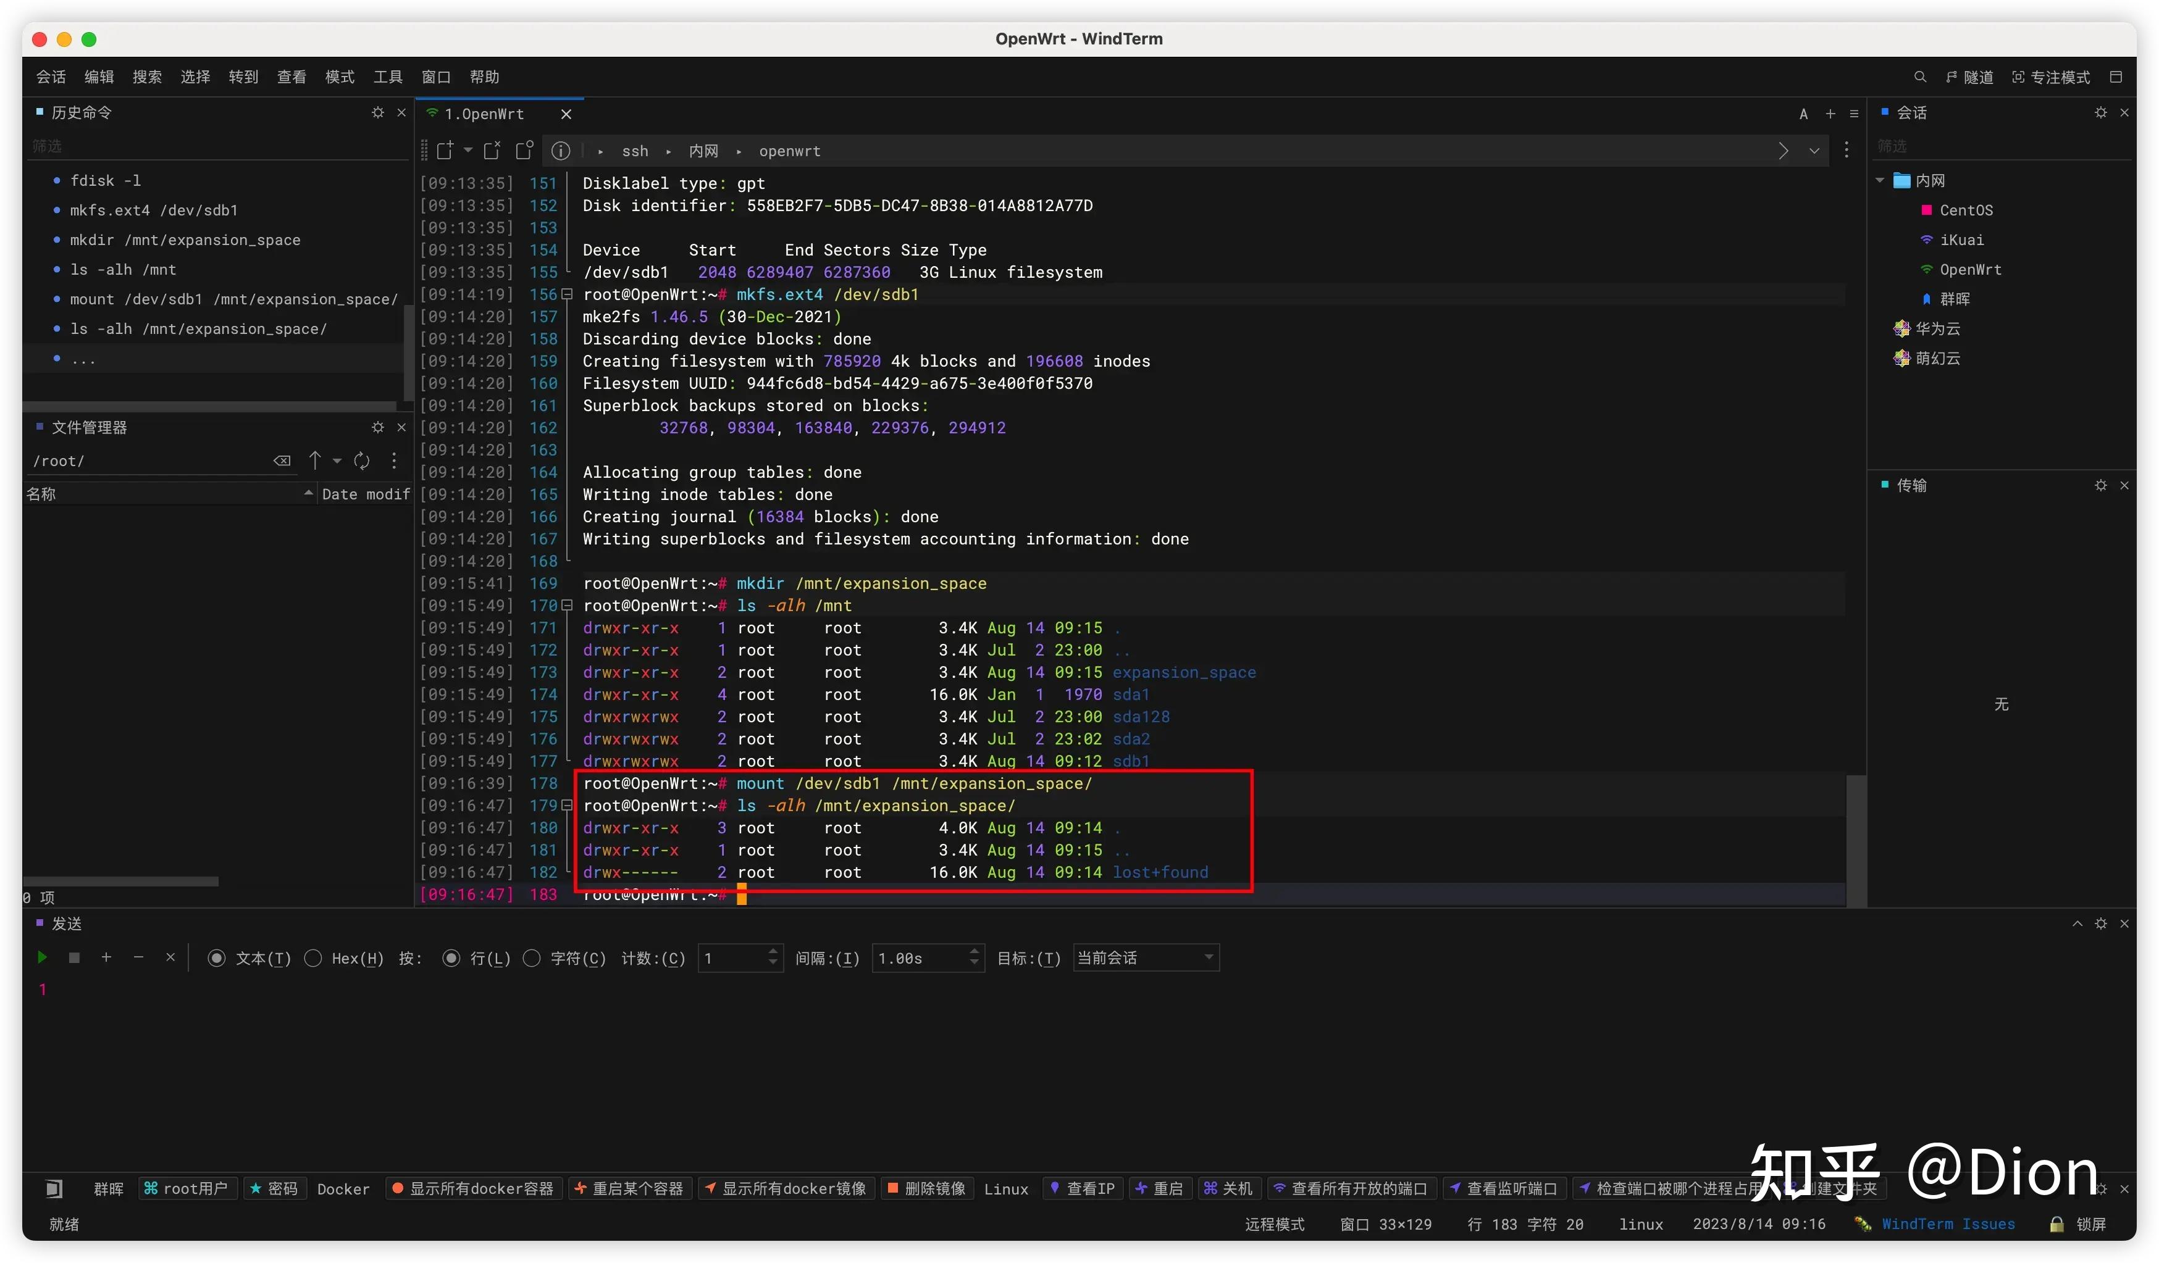Image resolution: width=2159 pixels, height=1263 pixels.
Task: Click the new session icon in terminal toolbar
Action: tap(444, 151)
